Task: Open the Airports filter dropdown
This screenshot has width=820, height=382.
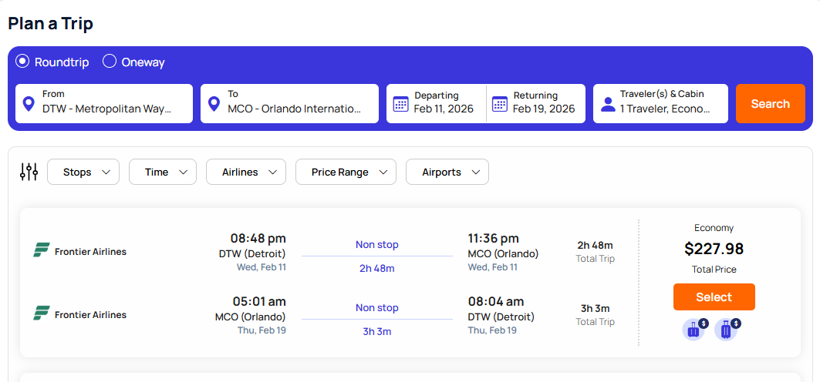Action: point(447,172)
